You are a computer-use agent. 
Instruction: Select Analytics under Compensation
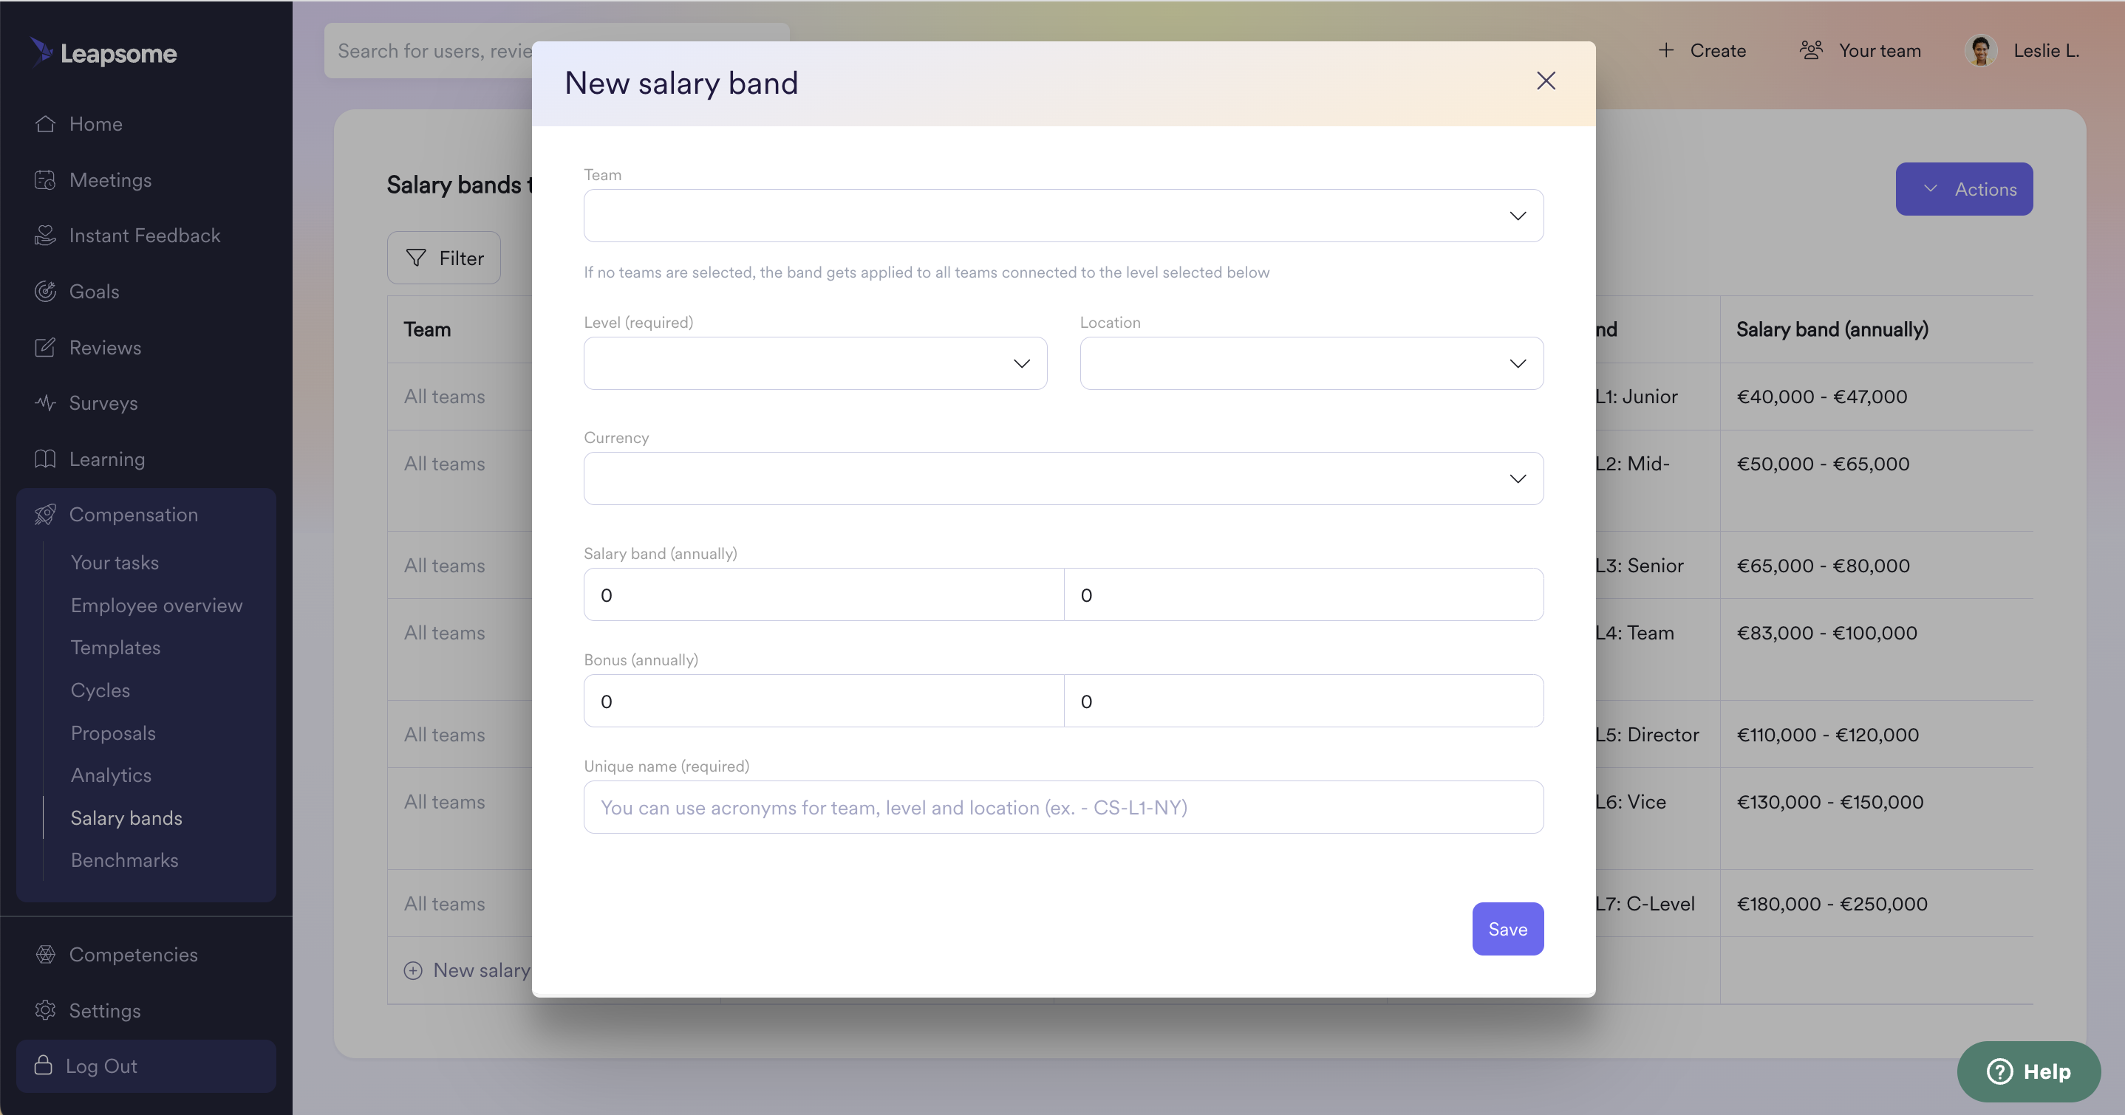[112, 775]
